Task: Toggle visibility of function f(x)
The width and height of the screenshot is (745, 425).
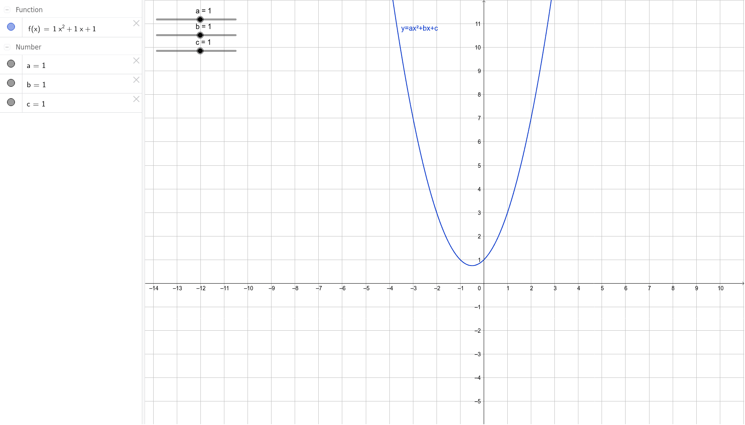Action: (11, 27)
